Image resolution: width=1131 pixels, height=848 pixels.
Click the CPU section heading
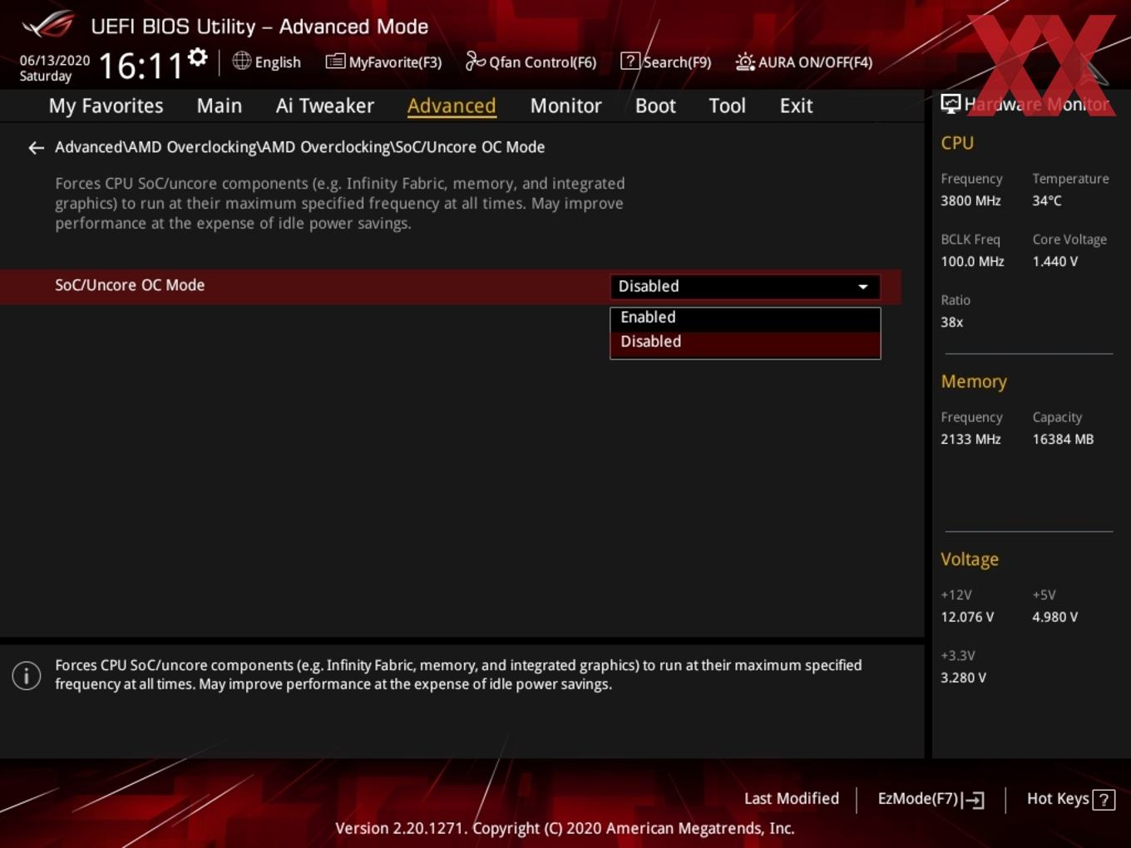(x=957, y=143)
